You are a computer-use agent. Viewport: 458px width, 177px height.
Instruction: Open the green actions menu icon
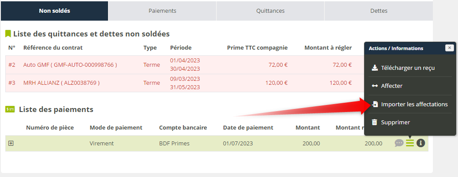pyautogui.click(x=410, y=143)
